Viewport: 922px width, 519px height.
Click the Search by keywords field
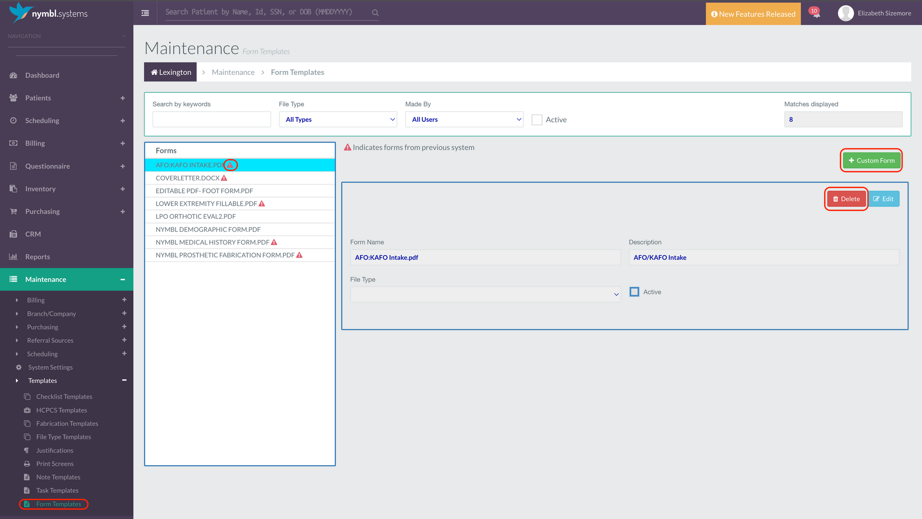click(212, 119)
